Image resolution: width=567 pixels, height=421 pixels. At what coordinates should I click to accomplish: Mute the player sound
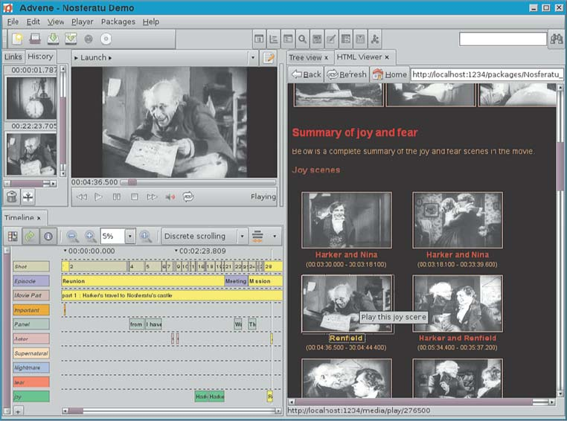pyautogui.click(x=170, y=197)
